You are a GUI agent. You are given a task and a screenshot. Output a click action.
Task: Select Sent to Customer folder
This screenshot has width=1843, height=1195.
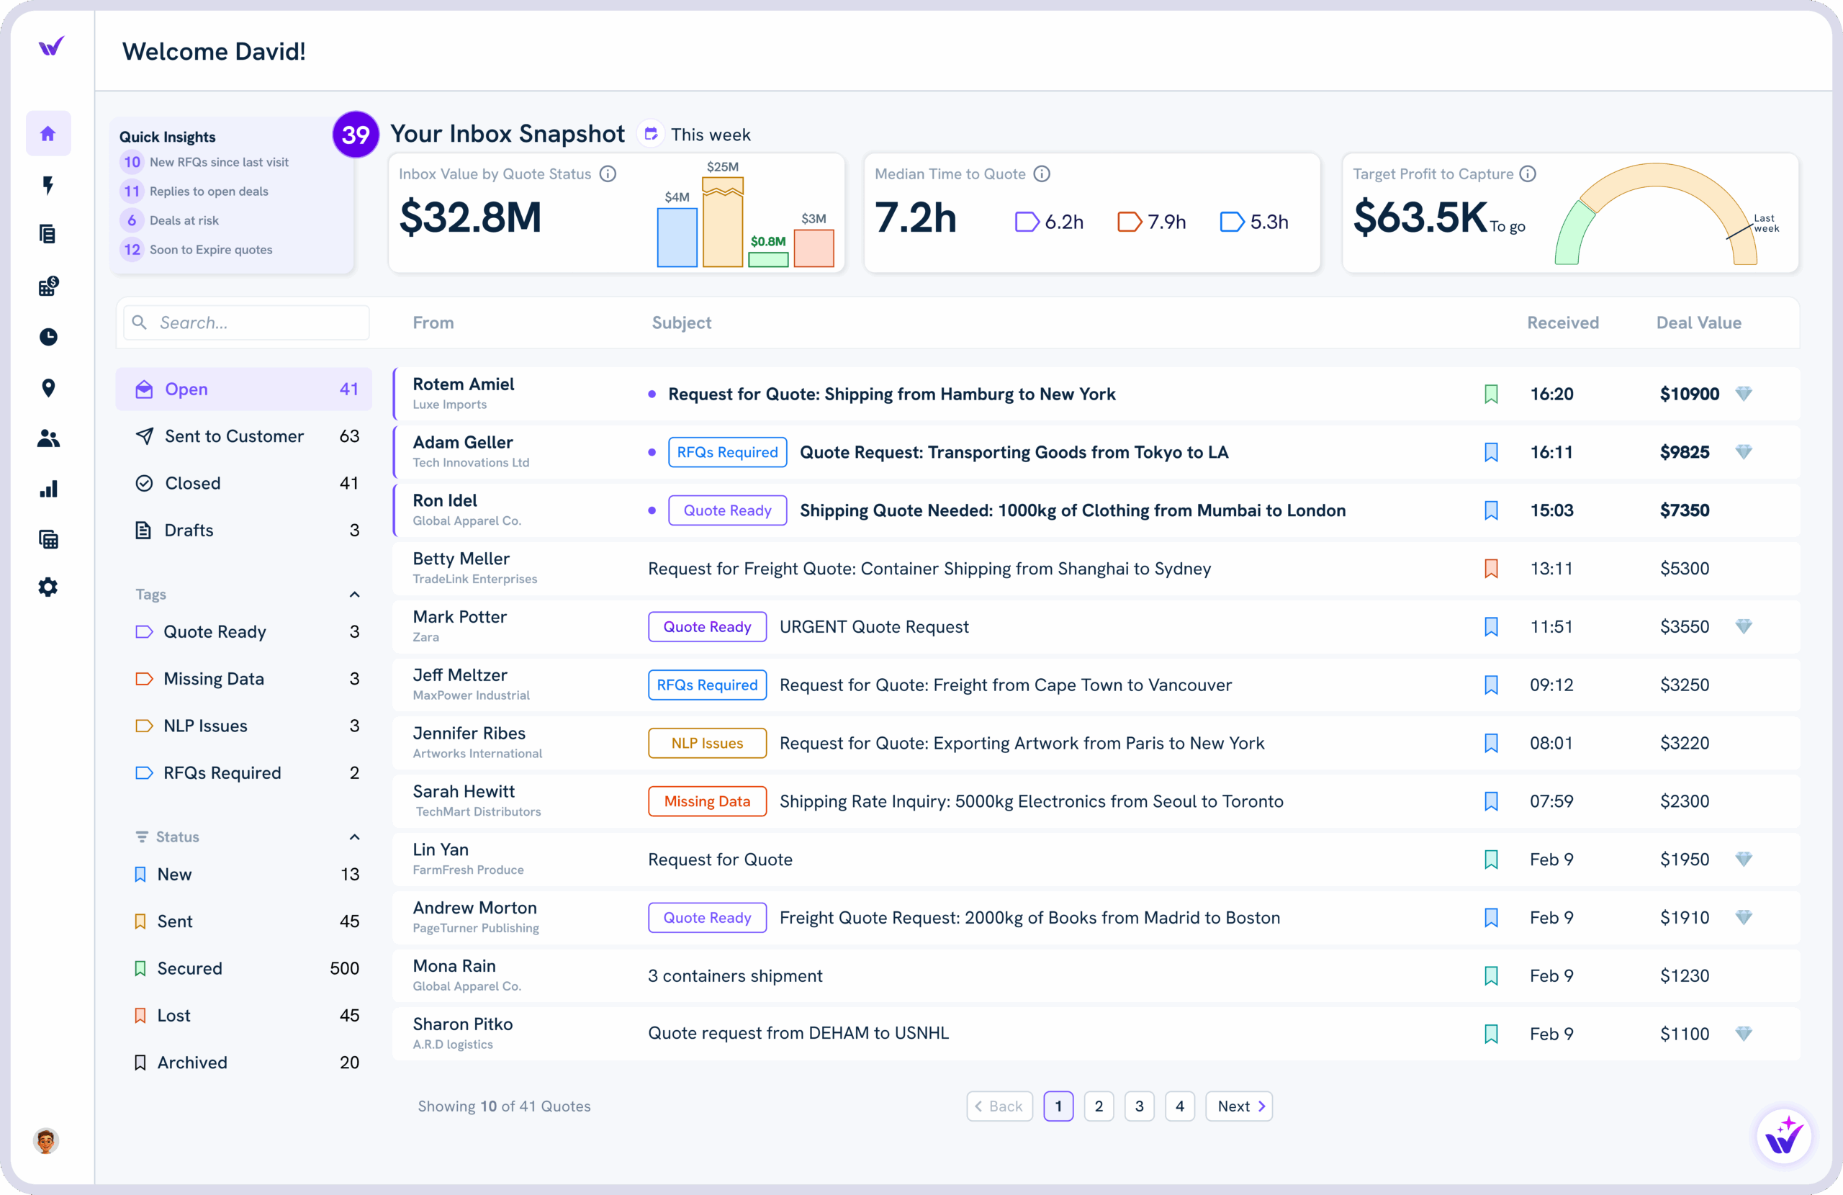(234, 436)
